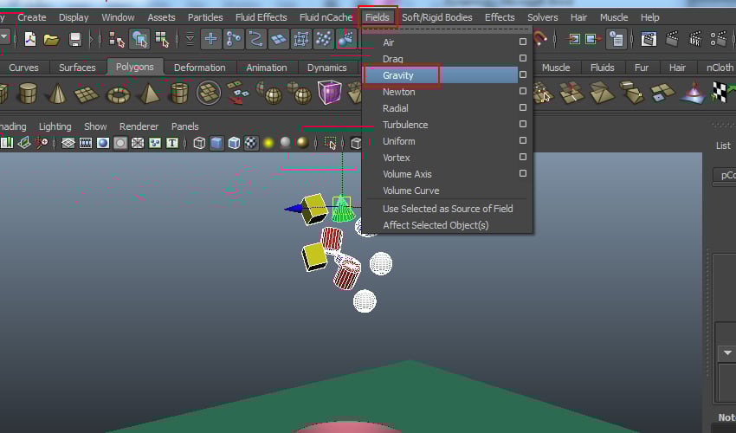The height and width of the screenshot is (433, 736).
Task: Toggle the particle dynamics selection mask icon
Action: coord(324,39)
